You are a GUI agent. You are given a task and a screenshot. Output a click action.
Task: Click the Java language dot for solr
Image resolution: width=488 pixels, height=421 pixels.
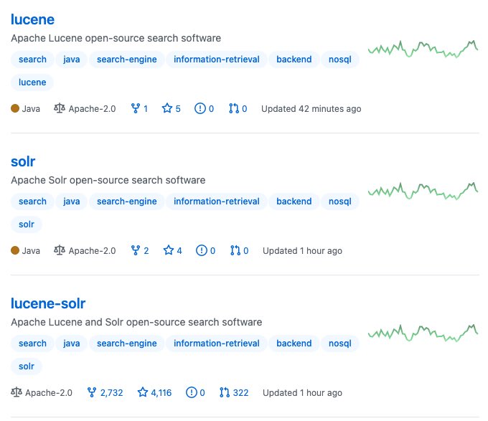point(15,250)
